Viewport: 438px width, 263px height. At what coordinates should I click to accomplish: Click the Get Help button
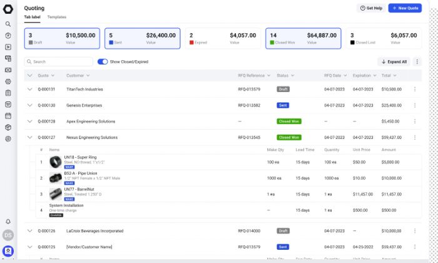click(x=371, y=8)
